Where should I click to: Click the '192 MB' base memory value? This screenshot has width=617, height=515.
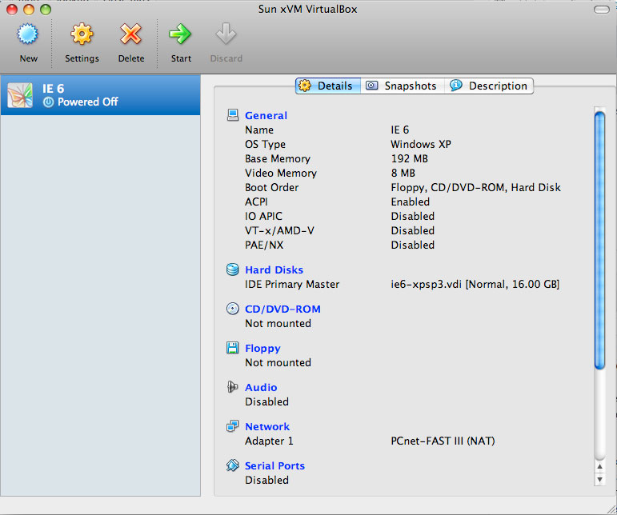point(409,159)
